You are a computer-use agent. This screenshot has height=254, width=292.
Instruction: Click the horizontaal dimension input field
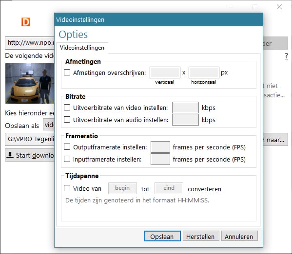(204, 73)
